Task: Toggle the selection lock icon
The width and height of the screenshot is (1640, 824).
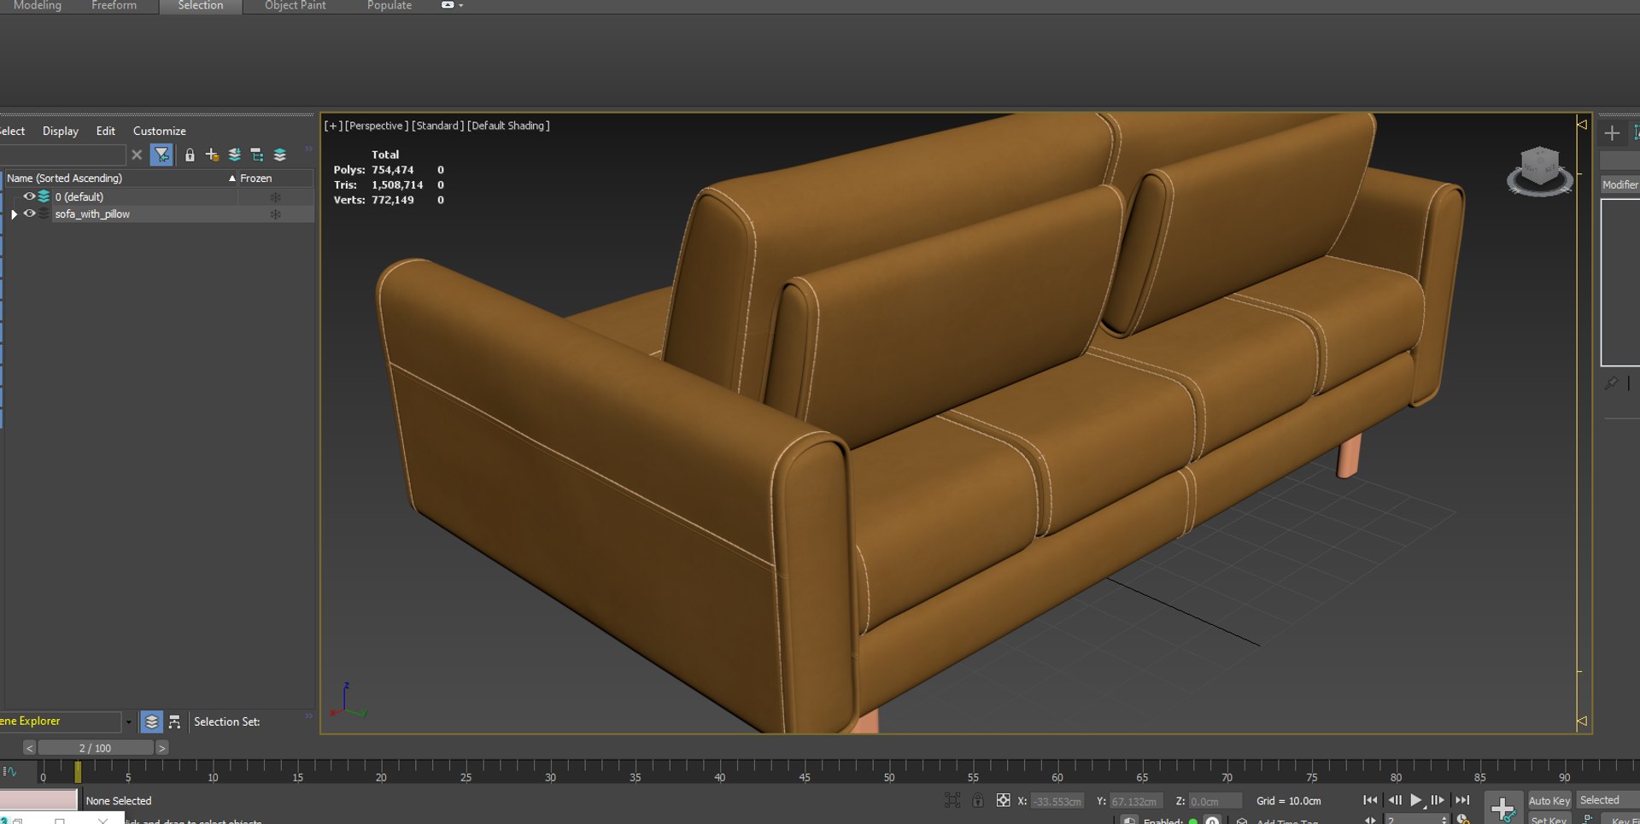Action: click(978, 801)
